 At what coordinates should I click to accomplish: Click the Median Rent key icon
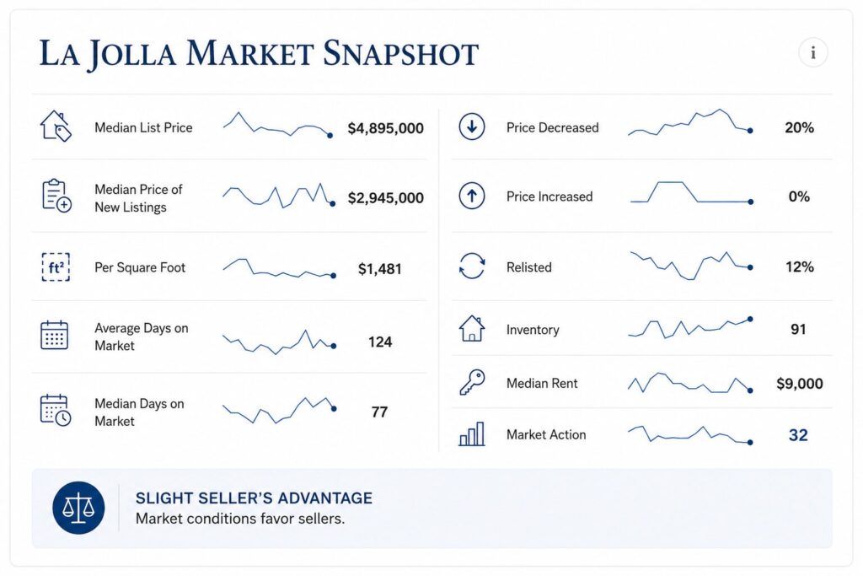point(472,382)
